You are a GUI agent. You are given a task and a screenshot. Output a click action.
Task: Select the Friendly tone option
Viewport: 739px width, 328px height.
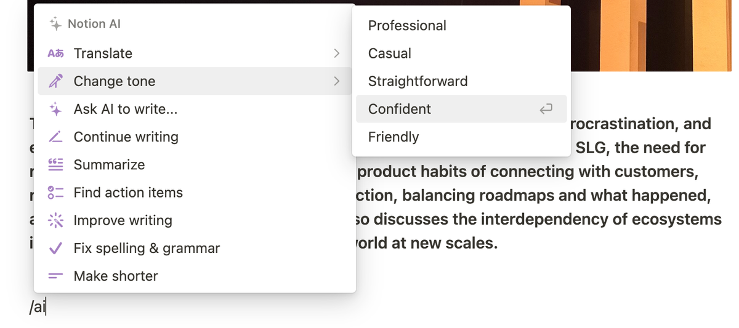click(x=394, y=137)
